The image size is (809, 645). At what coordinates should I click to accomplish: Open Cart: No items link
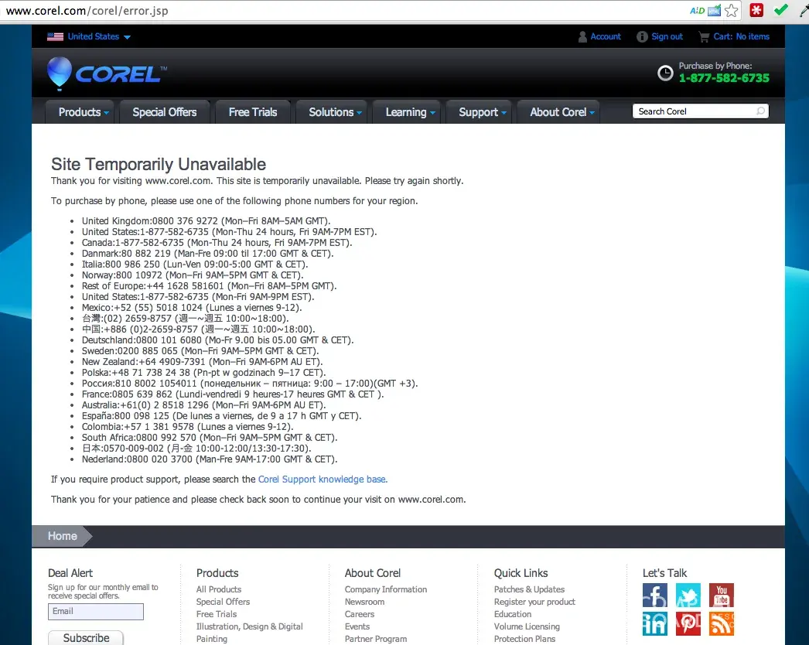coord(742,36)
